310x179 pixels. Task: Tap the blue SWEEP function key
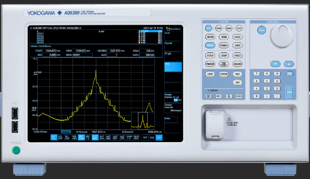click(x=210, y=46)
